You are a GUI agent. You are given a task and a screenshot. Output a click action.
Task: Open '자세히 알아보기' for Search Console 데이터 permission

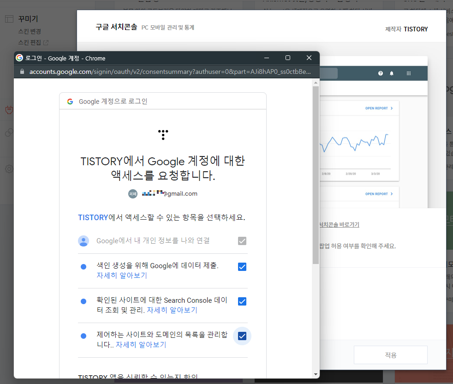coord(172,310)
